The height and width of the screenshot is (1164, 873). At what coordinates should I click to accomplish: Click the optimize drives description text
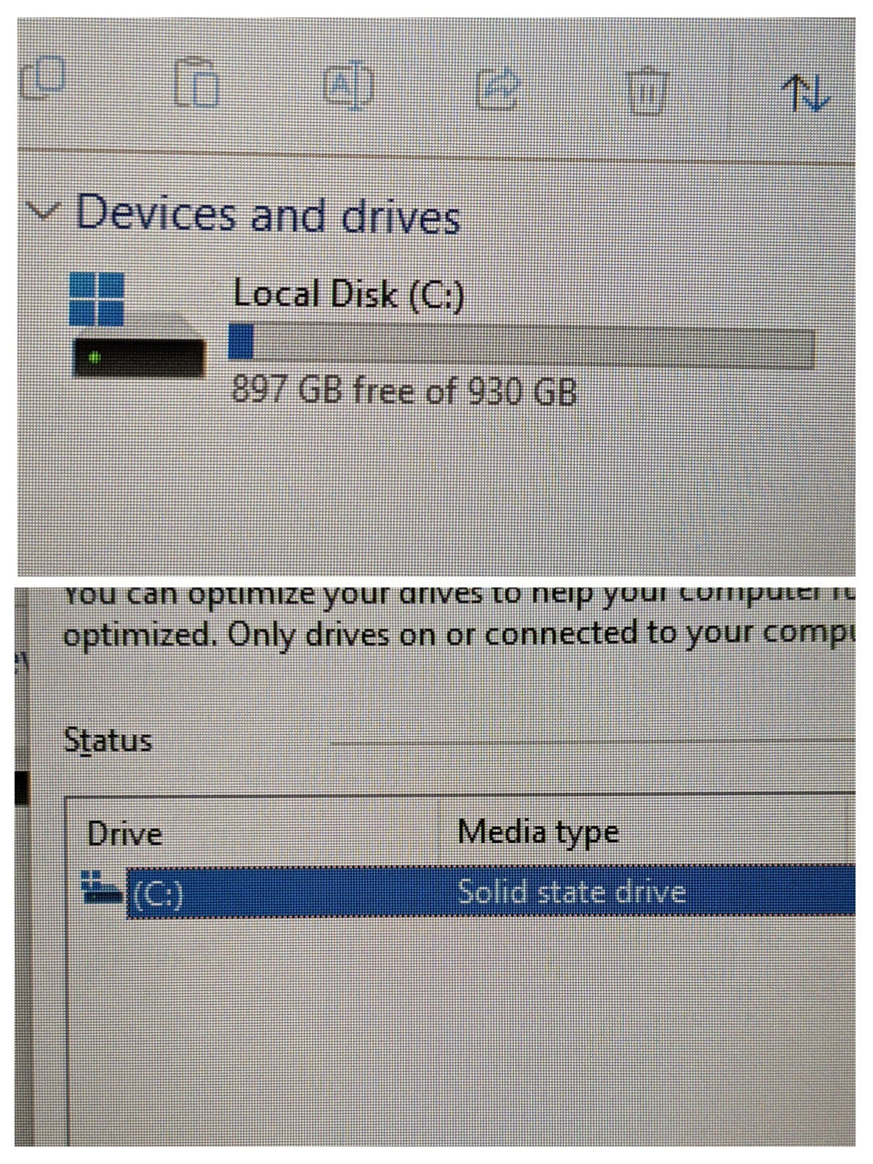[459, 620]
